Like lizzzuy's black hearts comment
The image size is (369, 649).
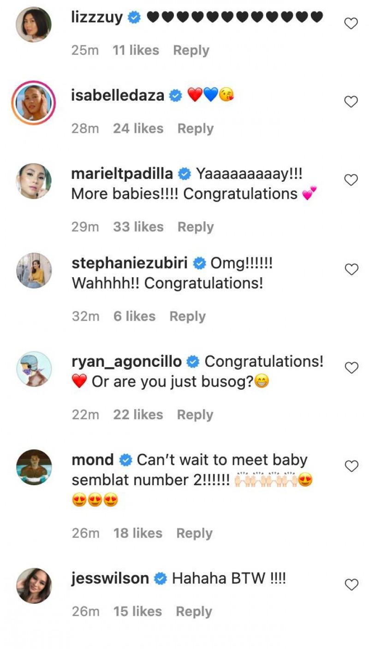[351, 24]
